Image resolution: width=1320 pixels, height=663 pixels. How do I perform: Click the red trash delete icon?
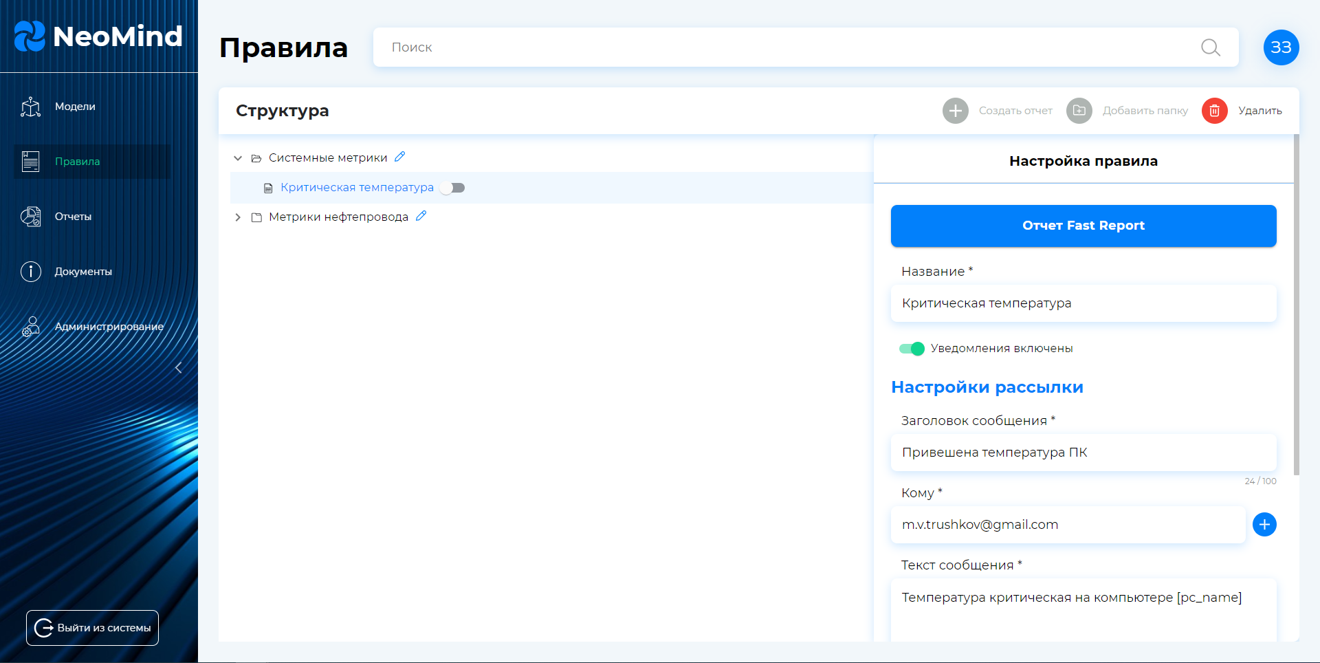1215,111
